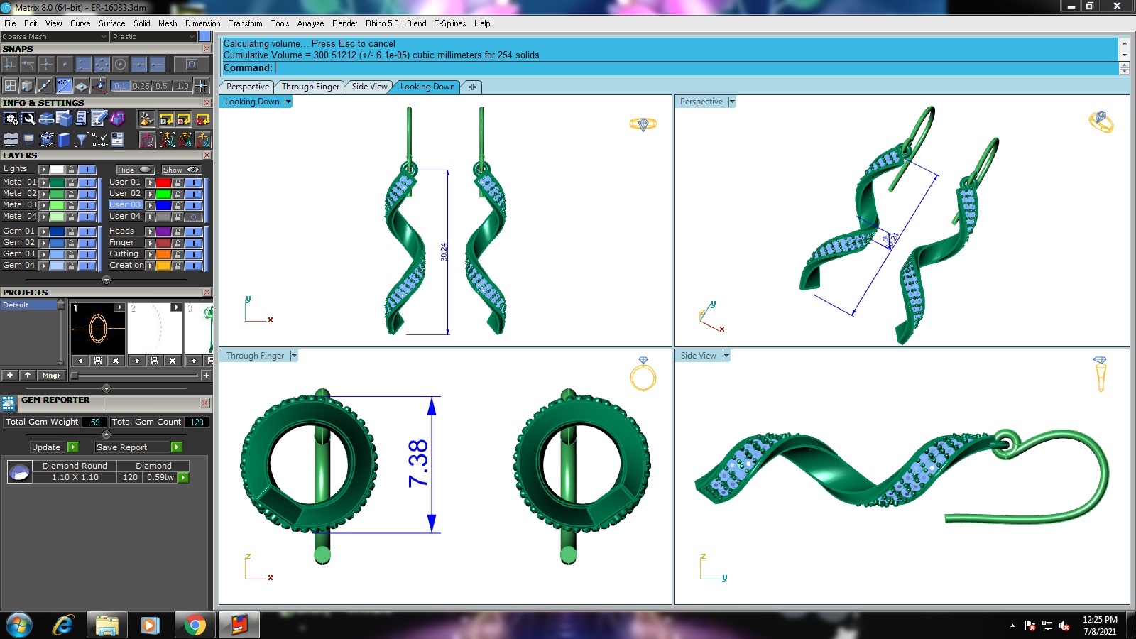Click the ring icon in the Side View viewport
Viewport: 1136px width, 639px height.
[1100, 374]
